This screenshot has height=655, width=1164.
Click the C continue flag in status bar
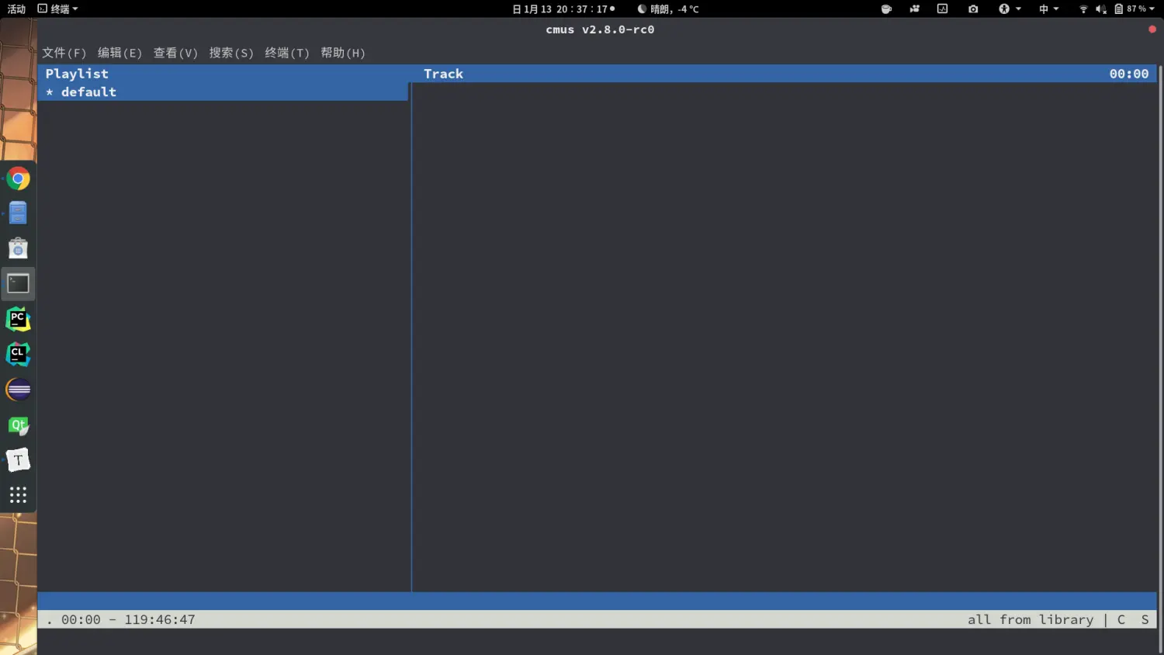1121,619
